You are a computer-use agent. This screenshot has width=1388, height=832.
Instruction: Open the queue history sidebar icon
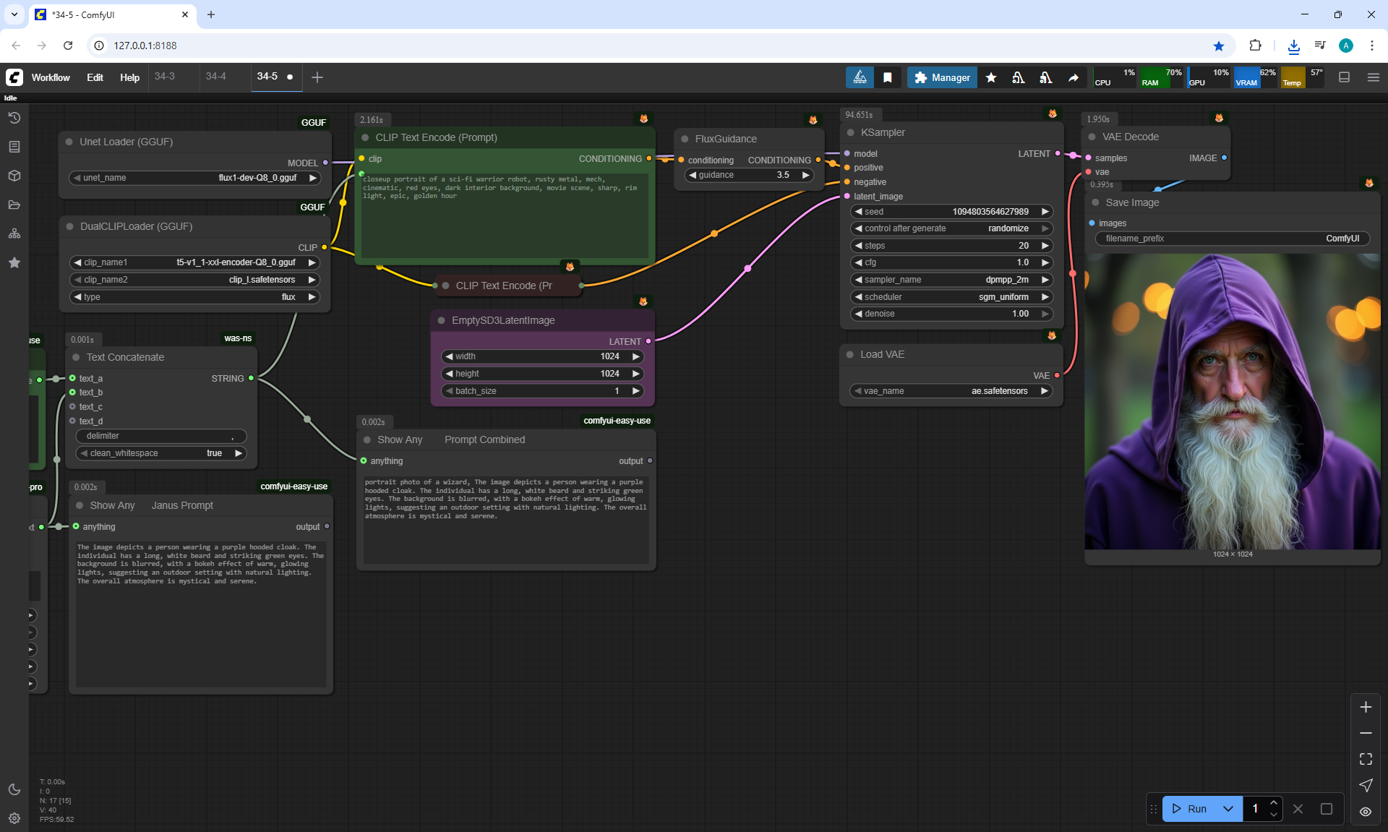[x=14, y=118]
